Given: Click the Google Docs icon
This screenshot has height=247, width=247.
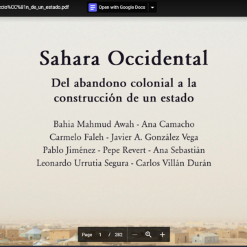Looking at the screenshot, I should pos(93,8).
